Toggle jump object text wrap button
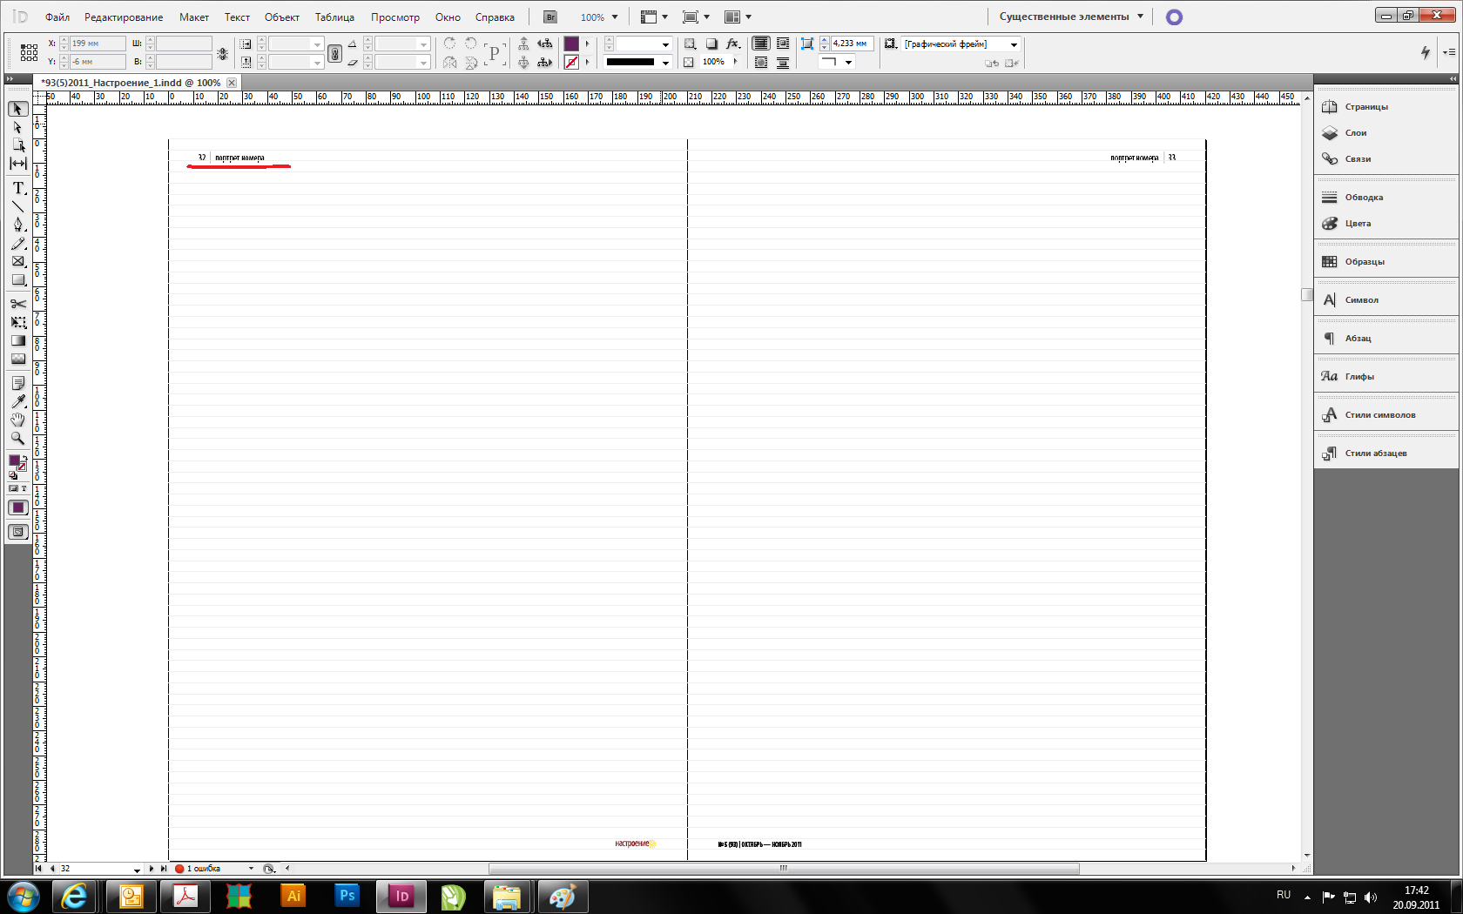 pos(783,62)
